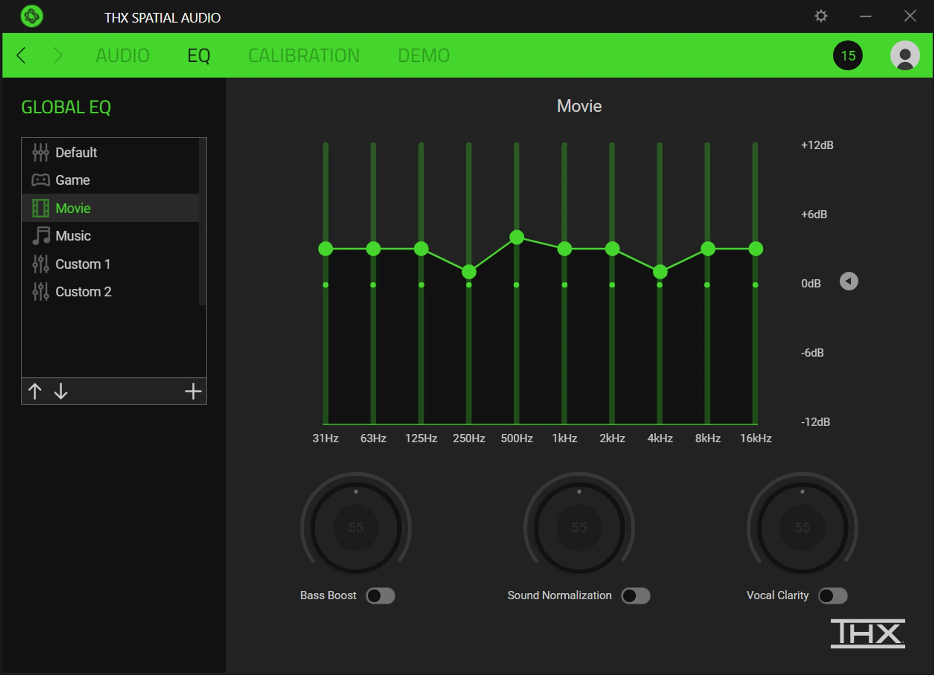This screenshot has width=934, height=675.
Task: Enable the Bass Boost toggle
Action: click(380, 596)
